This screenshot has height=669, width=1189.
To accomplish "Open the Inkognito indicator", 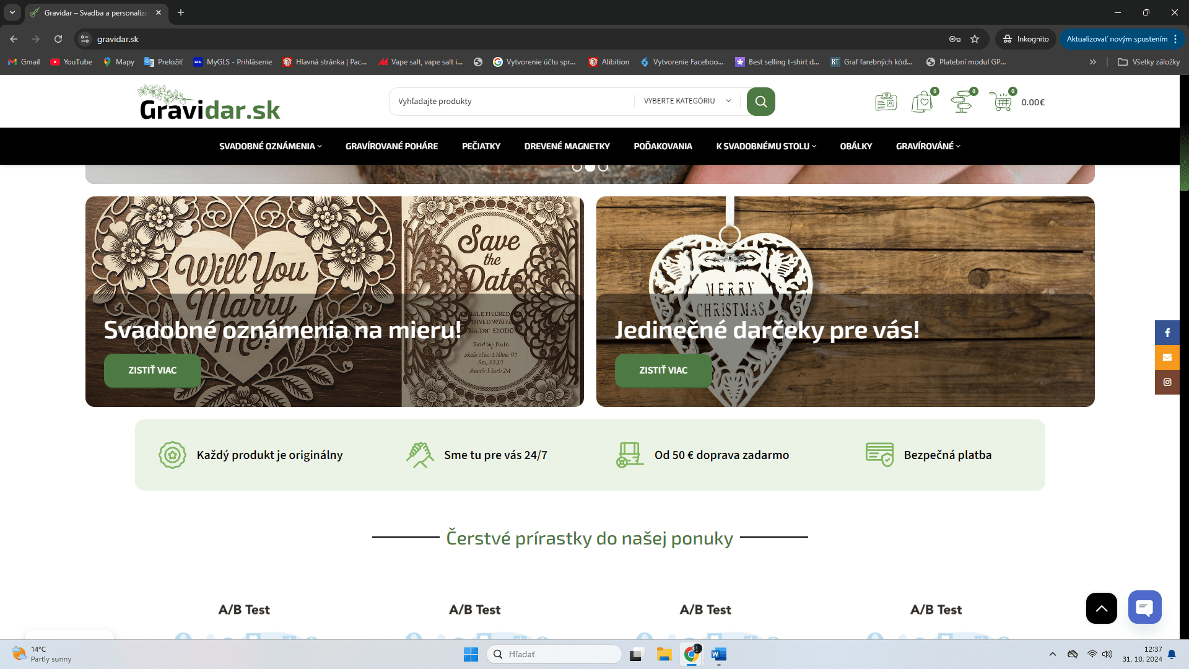I will tap(1026, 39).
